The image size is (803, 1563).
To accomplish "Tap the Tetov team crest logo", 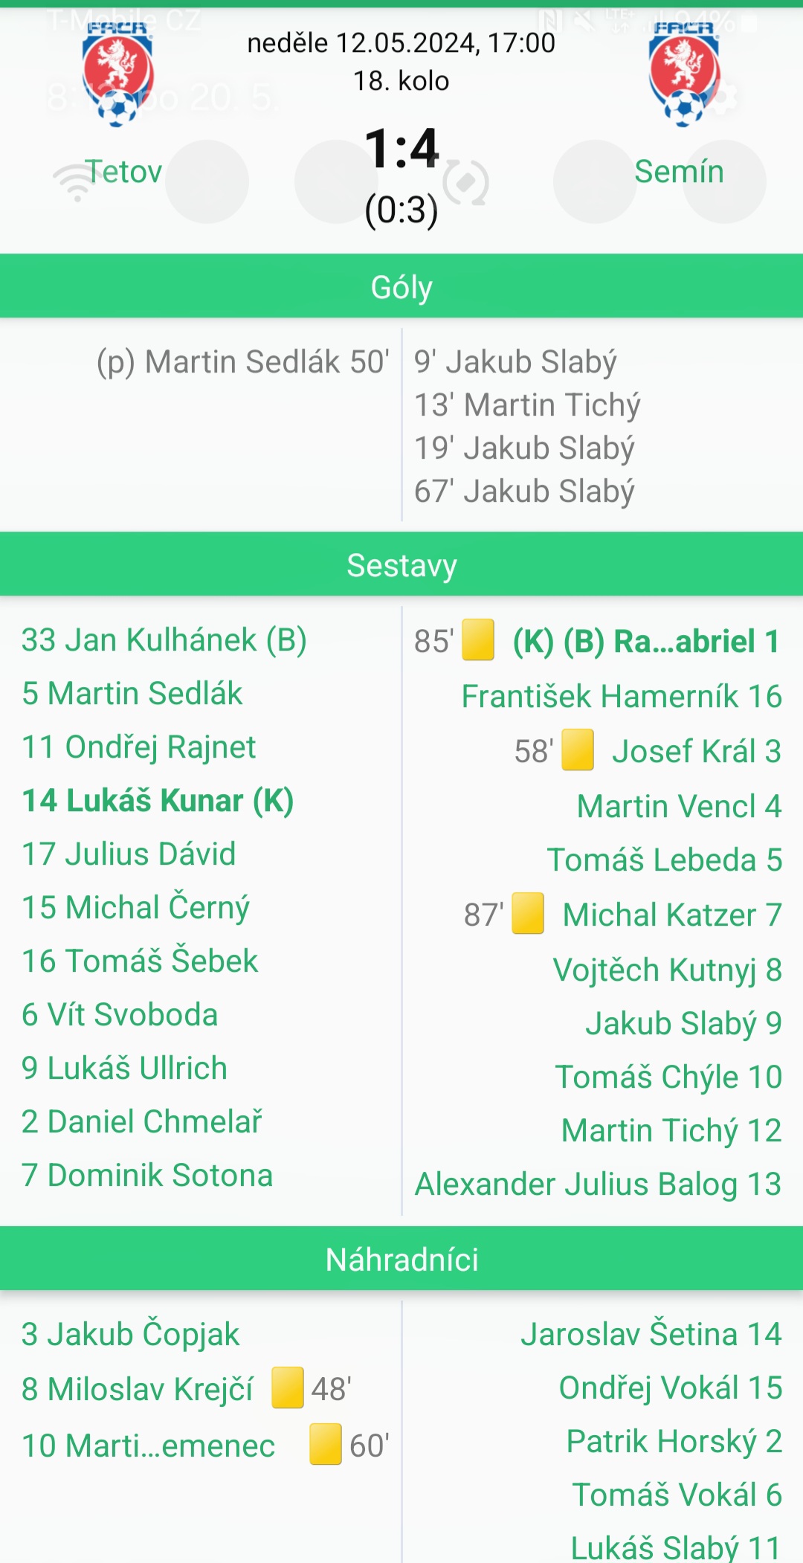I will click(117, 74).
